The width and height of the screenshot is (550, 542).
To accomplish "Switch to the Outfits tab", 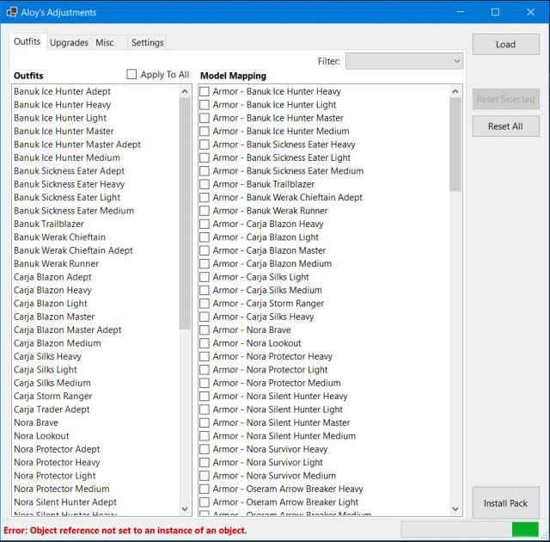I will click(x=27, y=42).
